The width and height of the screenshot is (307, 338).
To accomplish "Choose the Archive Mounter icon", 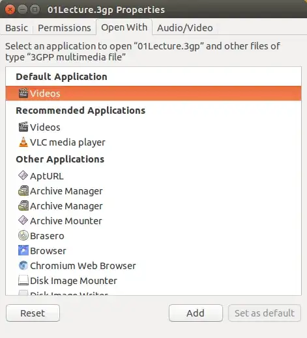I will [23, 220].
